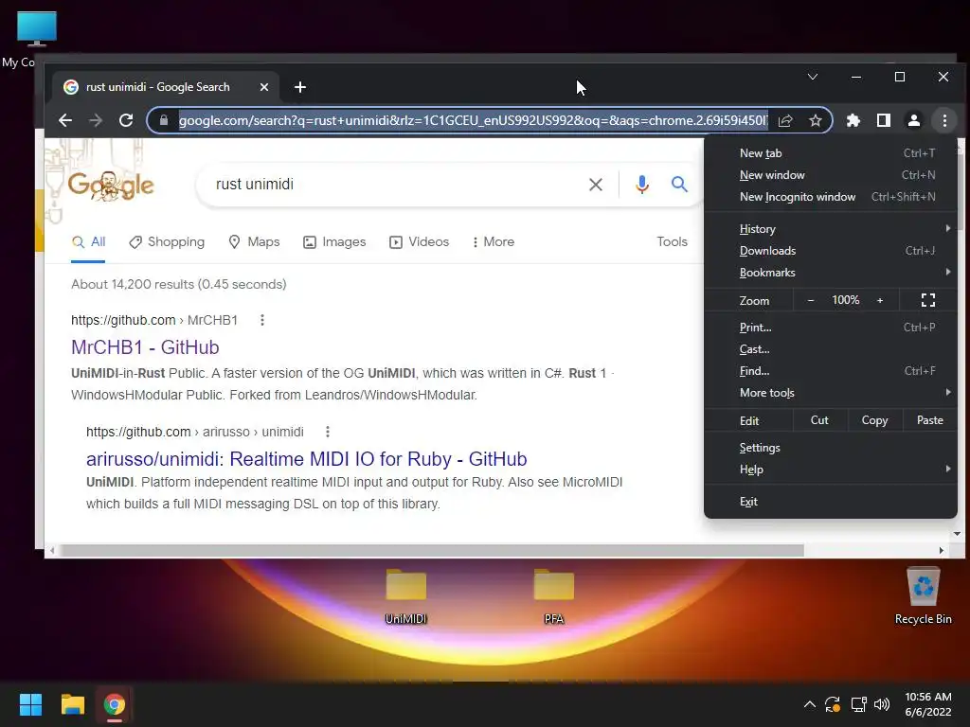
Task: Show hidden system tray icons
Action: pyautogui.click(x=809, y=704)
